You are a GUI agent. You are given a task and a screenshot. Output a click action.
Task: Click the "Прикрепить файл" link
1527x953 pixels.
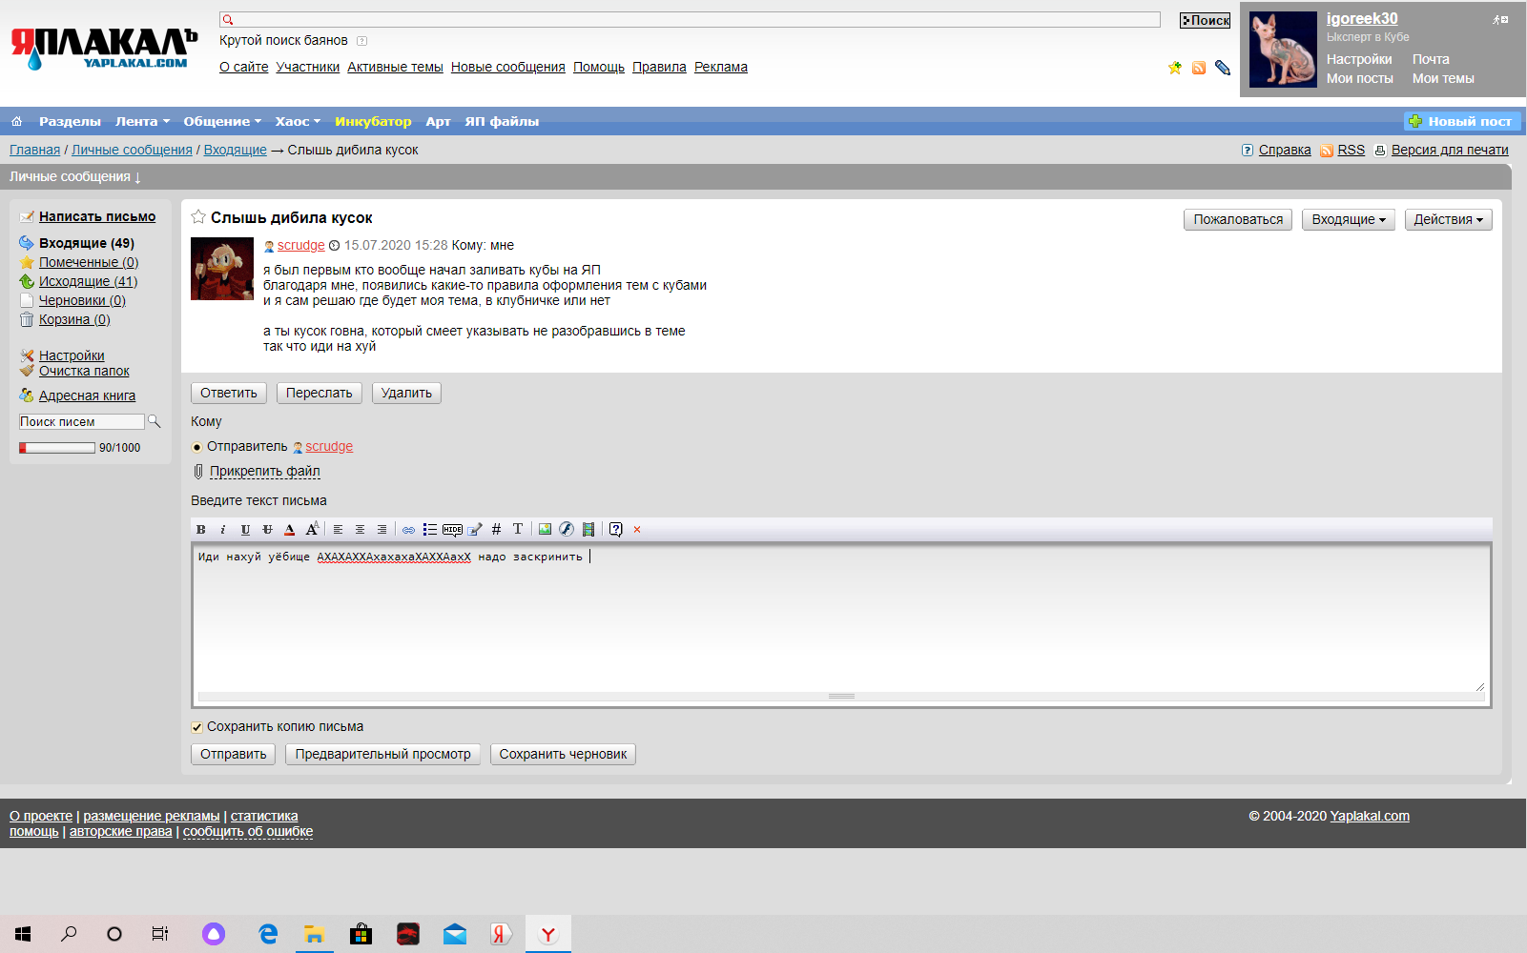[265, 471]
